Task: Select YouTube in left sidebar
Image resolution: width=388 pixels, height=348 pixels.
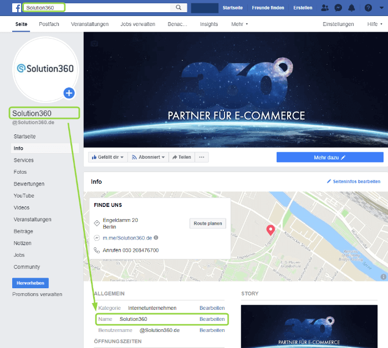Action: [x=24, y=196]
